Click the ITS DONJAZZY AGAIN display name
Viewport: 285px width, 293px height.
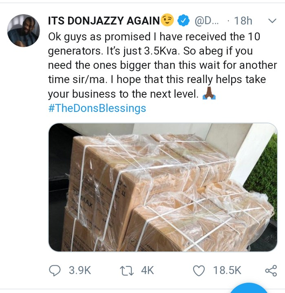104,20
